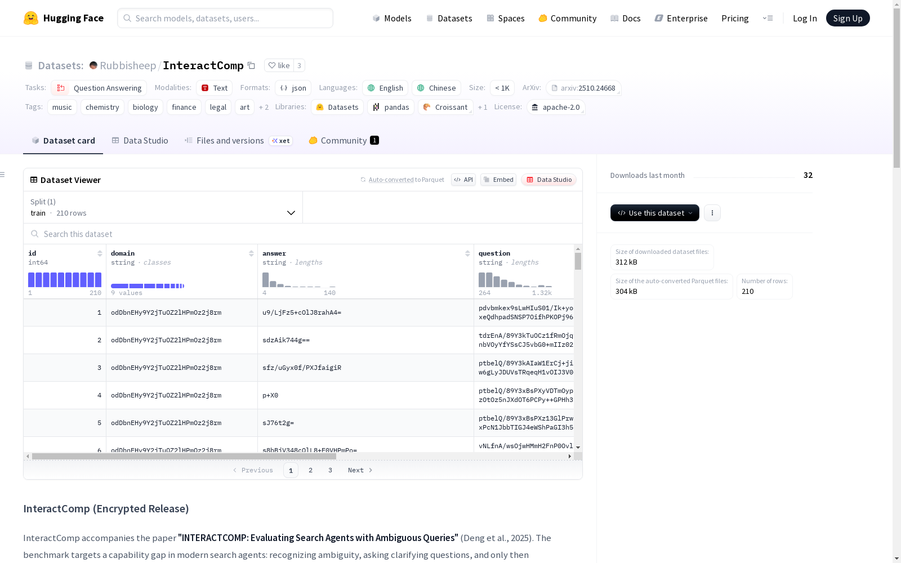Screen dimensions: 901x563
Task: Click the biology tag
Action: (145, 107)
